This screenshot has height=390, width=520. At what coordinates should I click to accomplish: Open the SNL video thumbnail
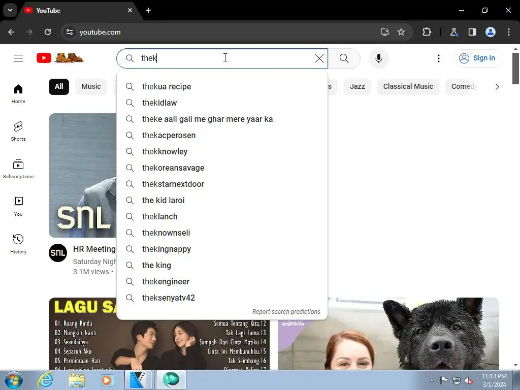pos(83,175)
